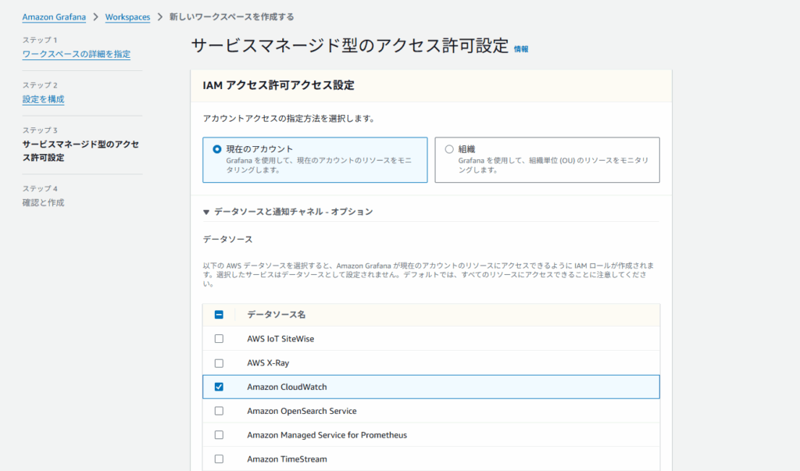Click the 情報 info link beside heading
The height and width of the screenshot is (471, 800).
click(x=521, y=49)
